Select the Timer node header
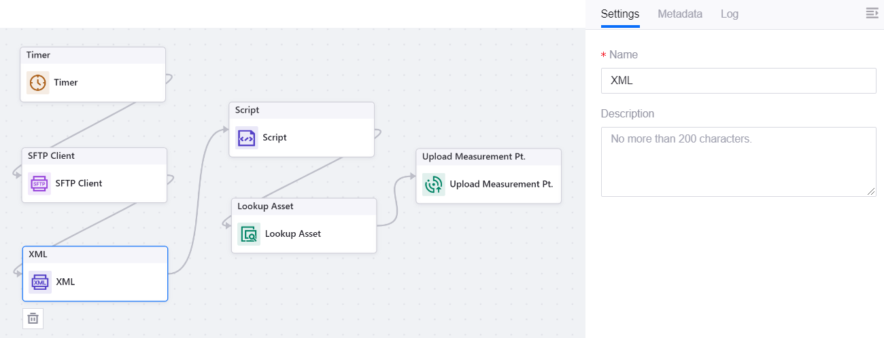This screenshot has height=338, width=884. tap(92, 55)
